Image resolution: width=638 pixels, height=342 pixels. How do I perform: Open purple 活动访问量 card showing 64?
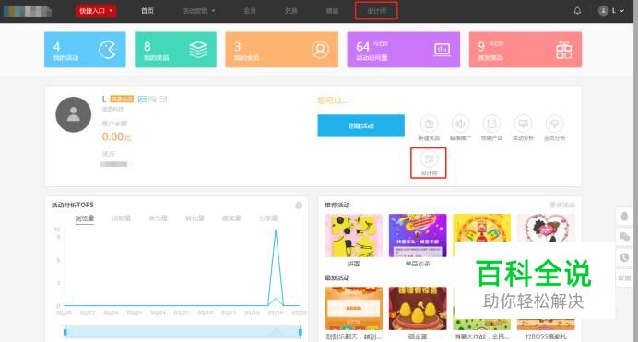403,50
